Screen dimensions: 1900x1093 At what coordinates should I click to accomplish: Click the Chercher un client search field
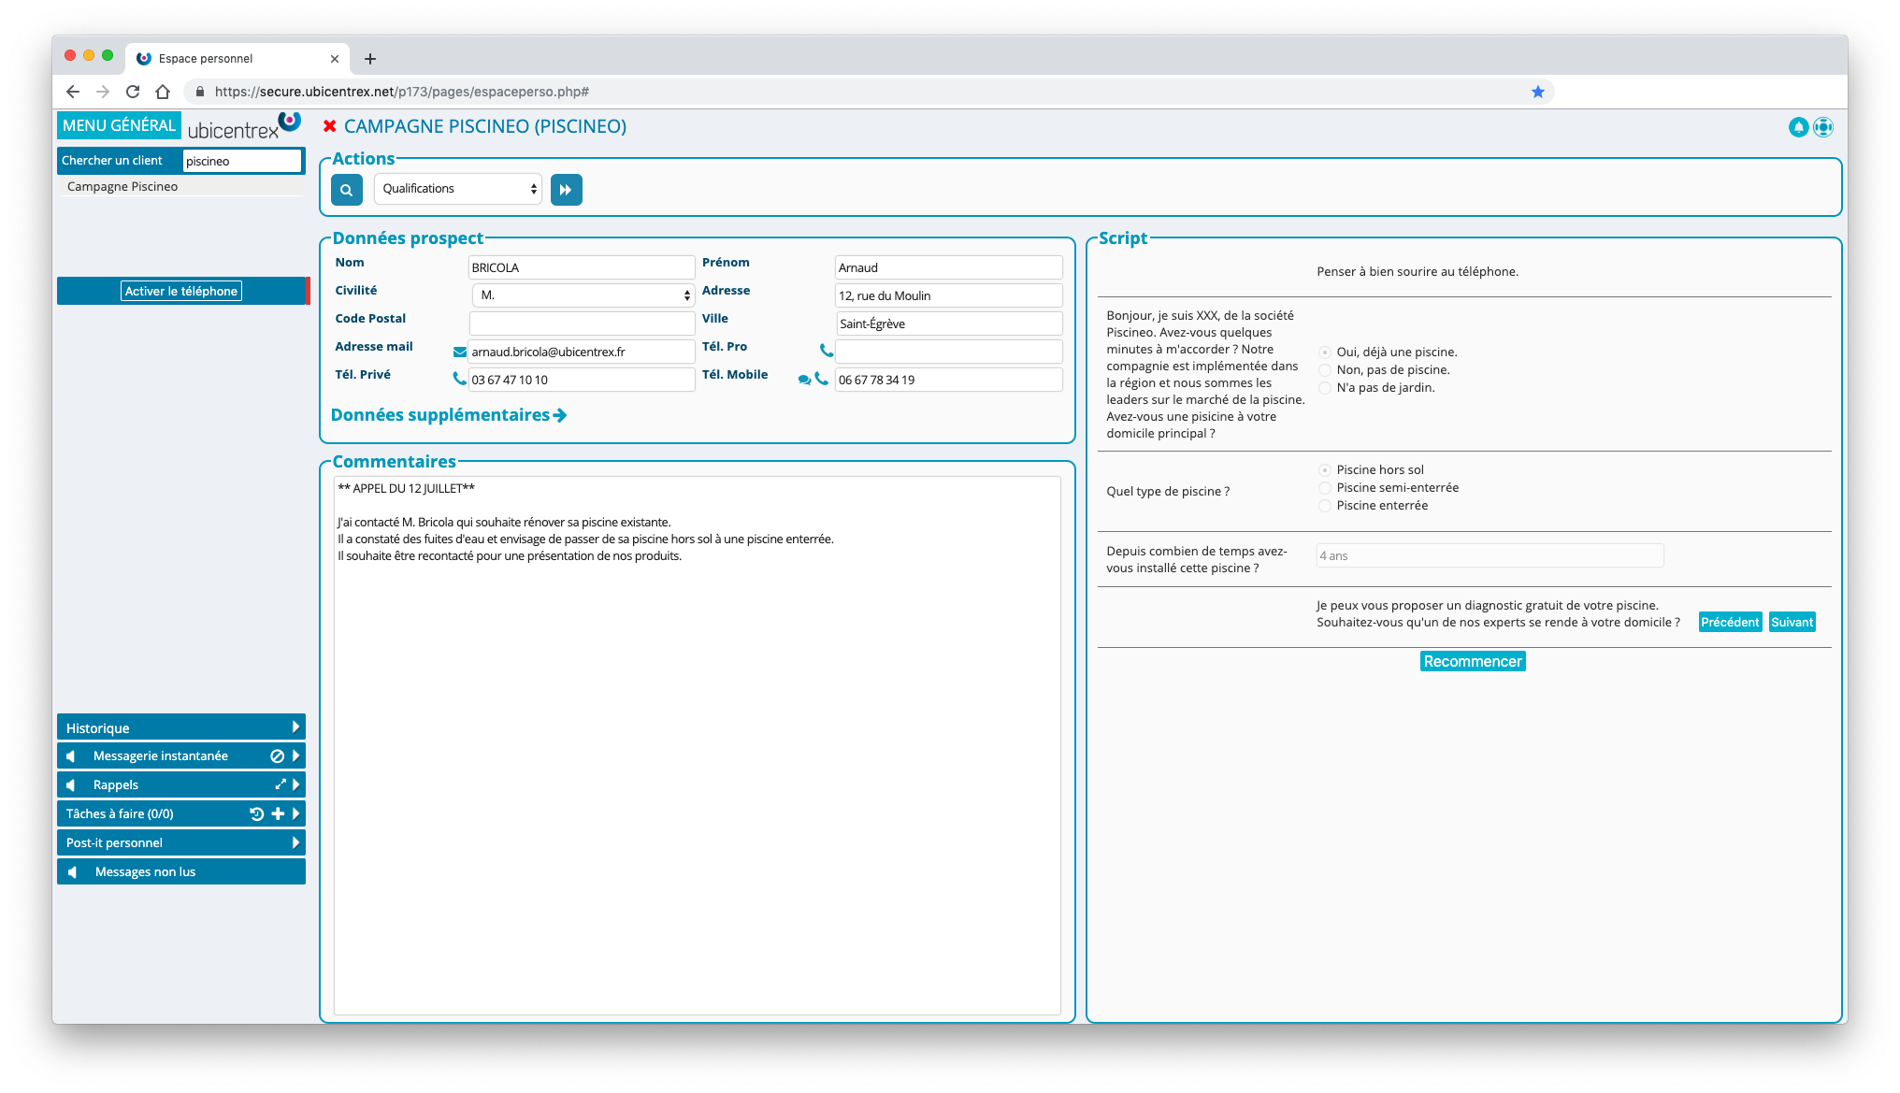pos(242,161)
